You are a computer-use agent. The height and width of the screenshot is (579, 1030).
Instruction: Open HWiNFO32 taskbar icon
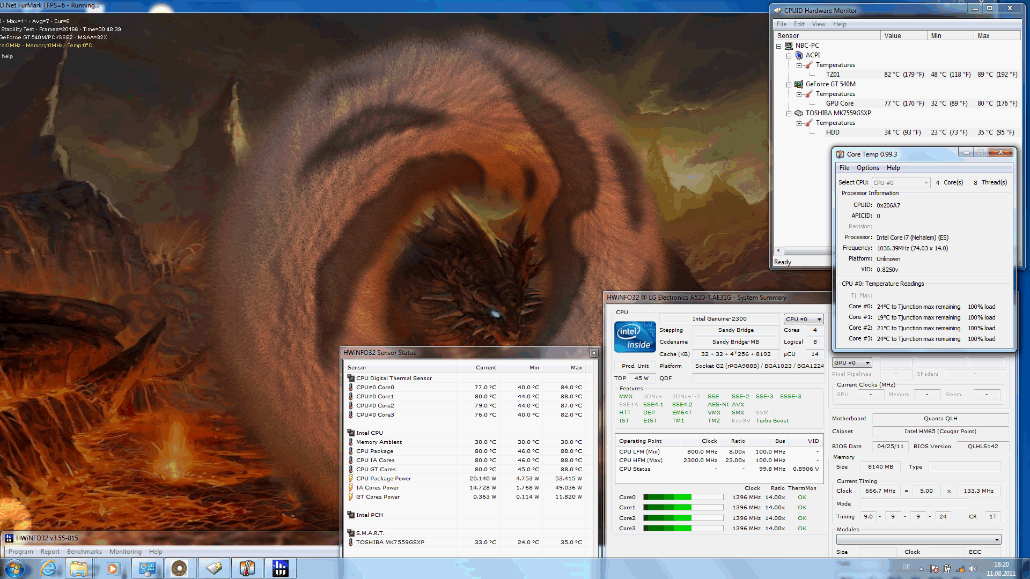(280, 568)
